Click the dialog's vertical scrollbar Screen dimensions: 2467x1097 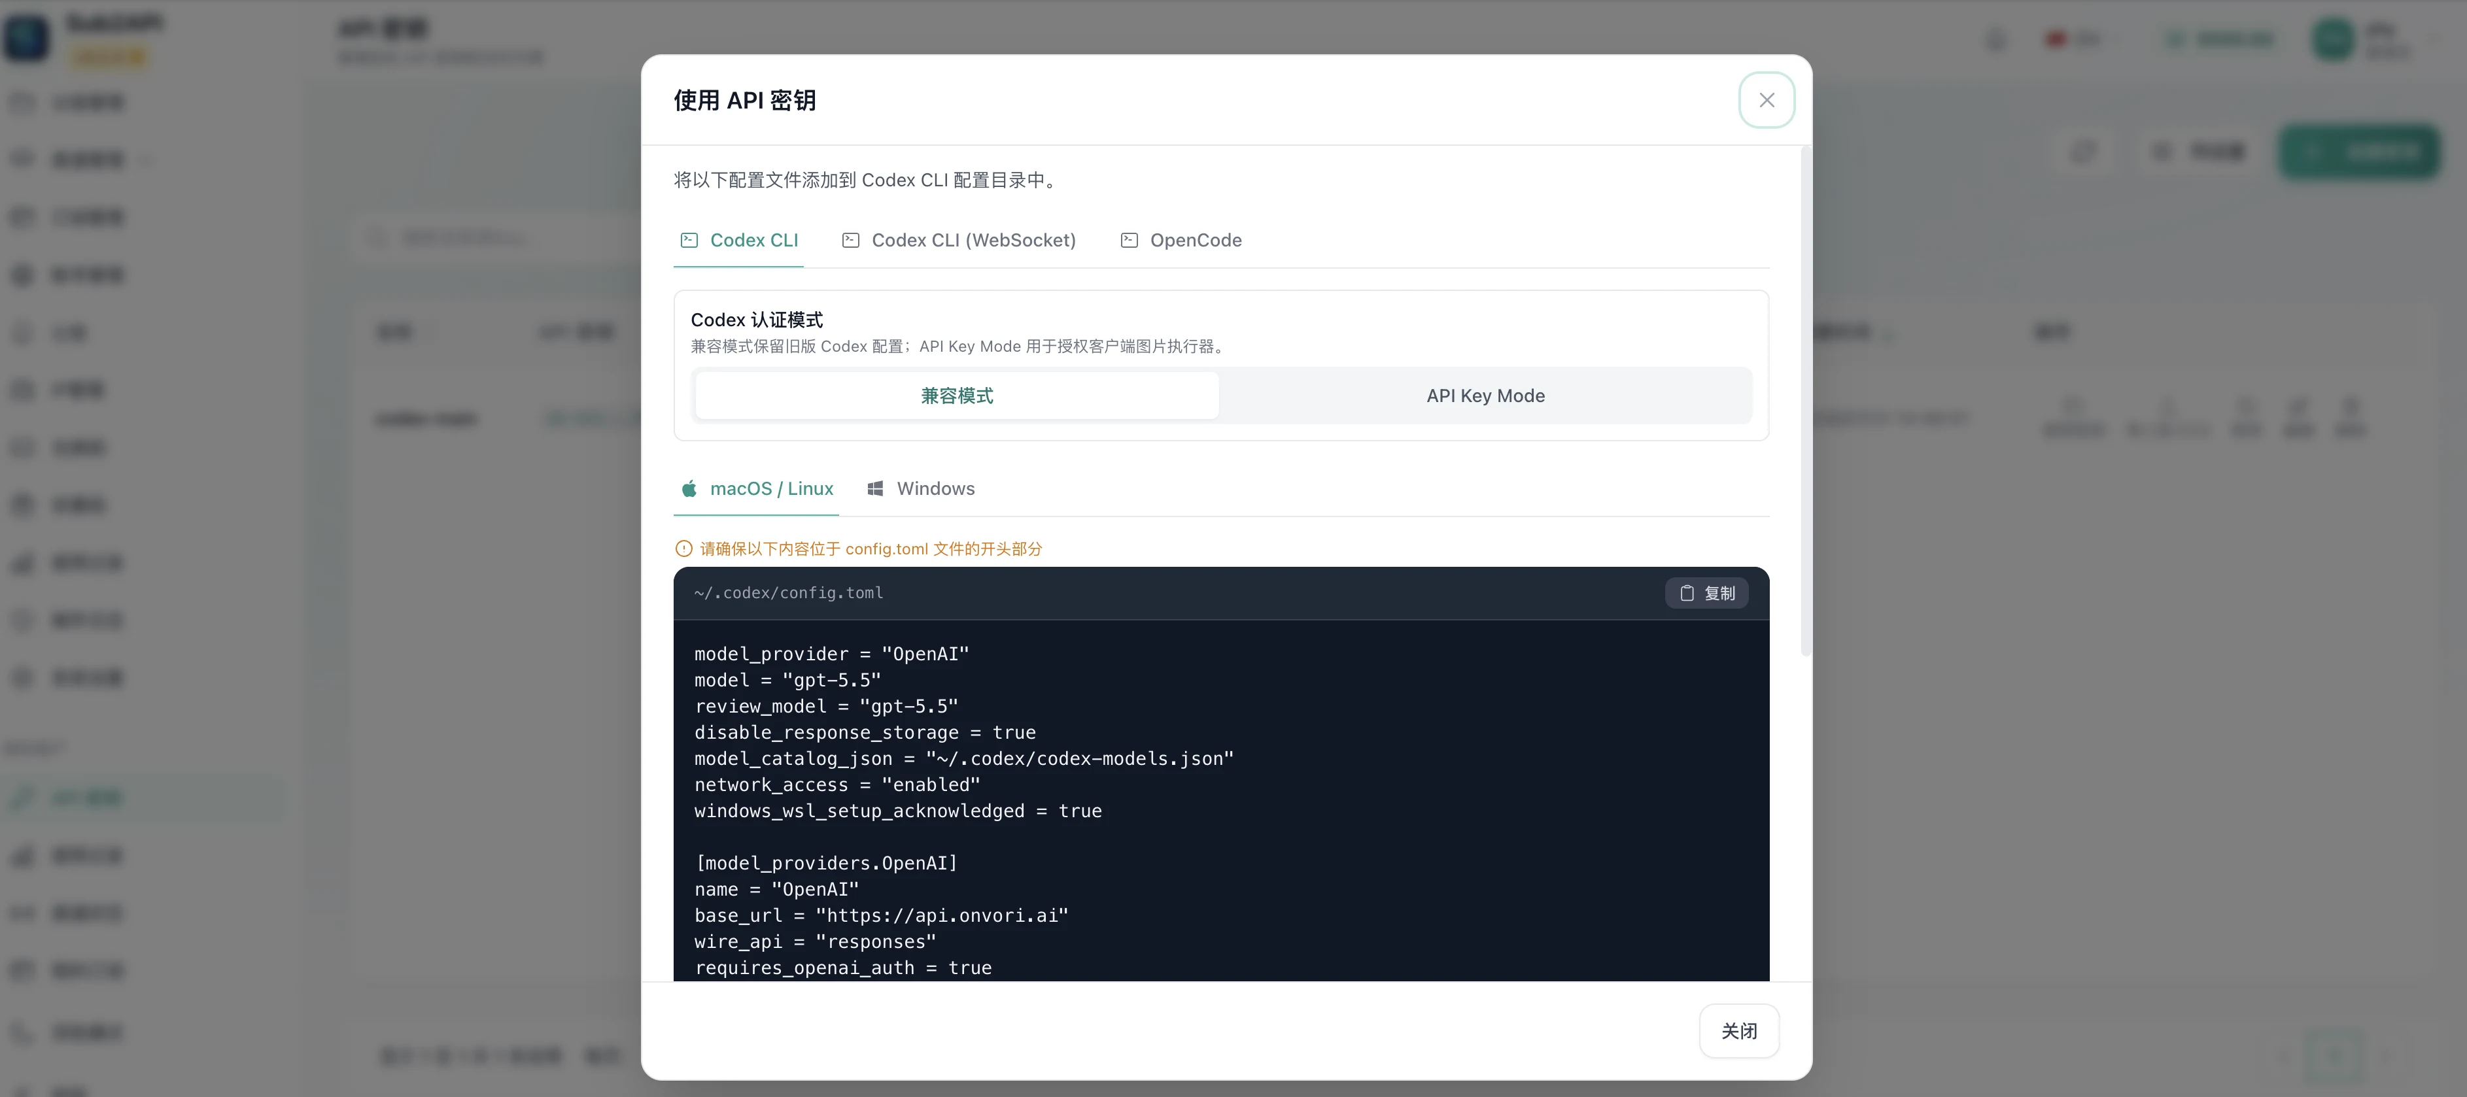(x=1805, y=402)
